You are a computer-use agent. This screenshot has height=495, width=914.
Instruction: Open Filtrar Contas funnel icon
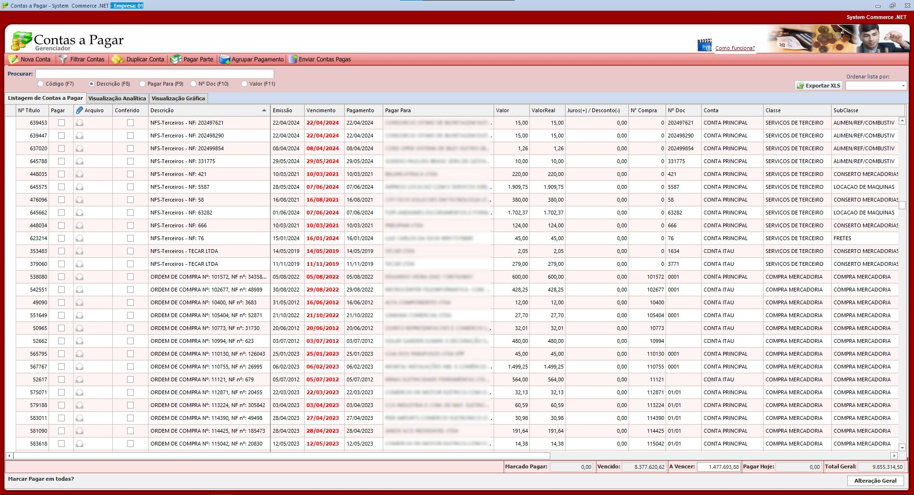[63, 59]
